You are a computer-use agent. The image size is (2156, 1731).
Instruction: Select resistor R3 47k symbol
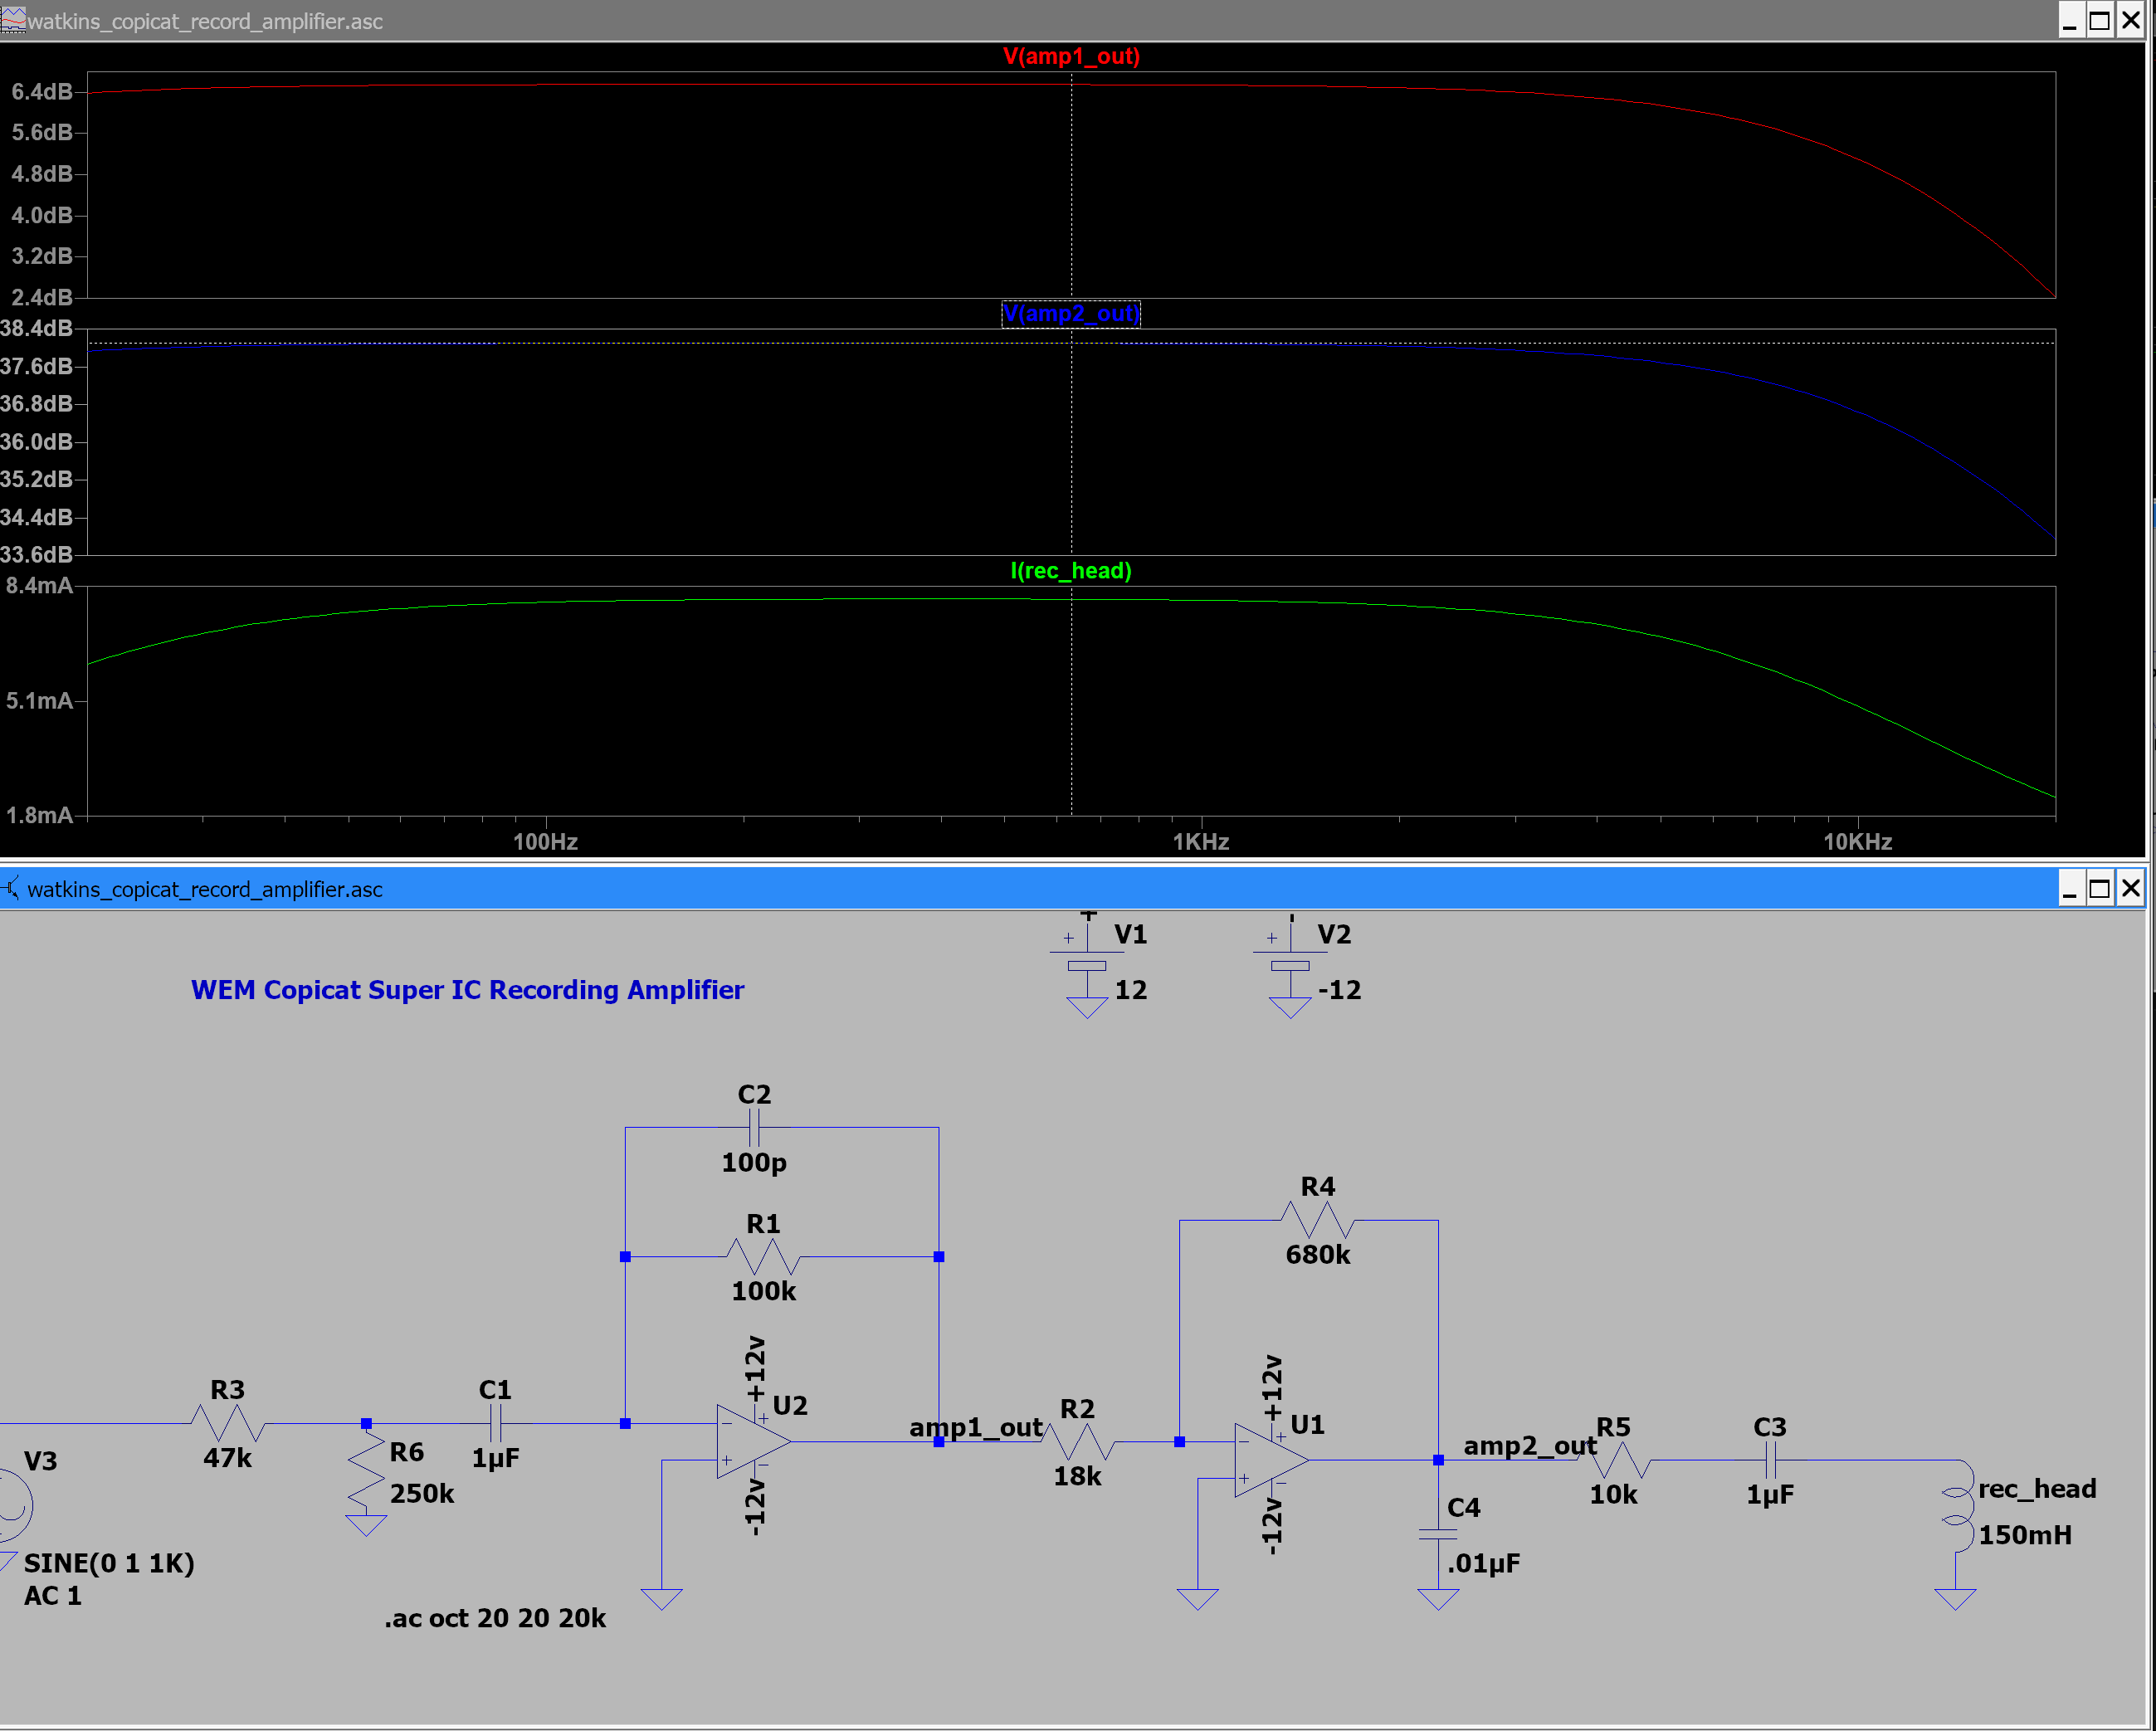click(227, 1422)
